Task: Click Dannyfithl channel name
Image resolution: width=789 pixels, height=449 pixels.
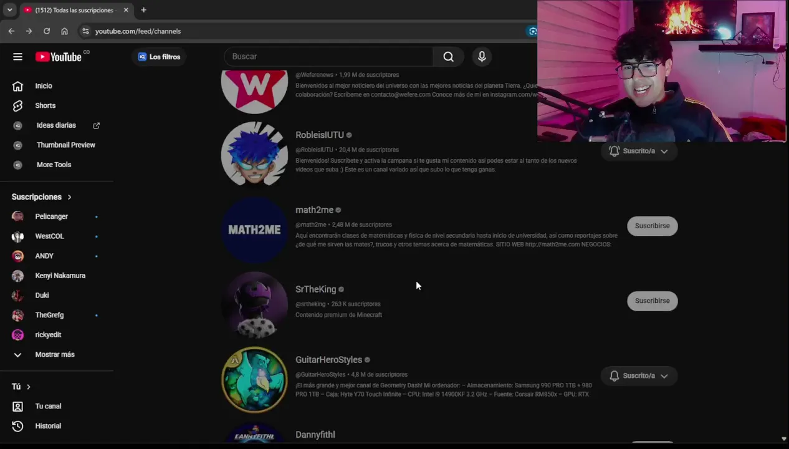Action: tap(315, 435)
